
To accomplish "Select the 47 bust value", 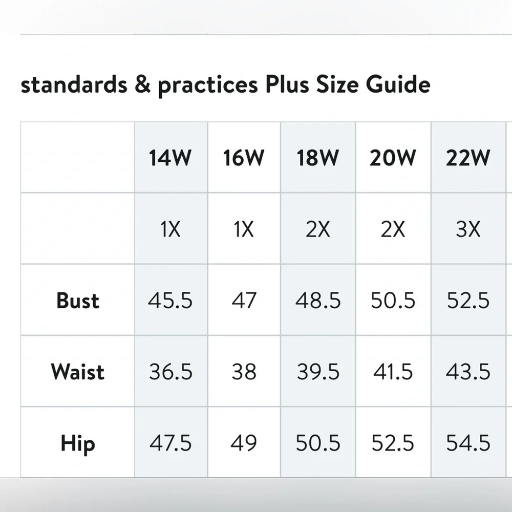I will pyautogui.click(x=244, y=301).
